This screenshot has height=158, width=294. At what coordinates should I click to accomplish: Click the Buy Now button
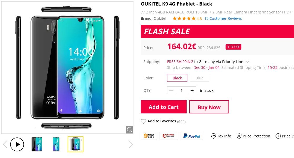pyautogui.click(x=209, y=107)
